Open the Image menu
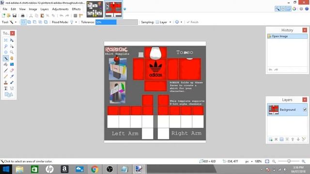 pyautogui.click(x=33, y=9)
